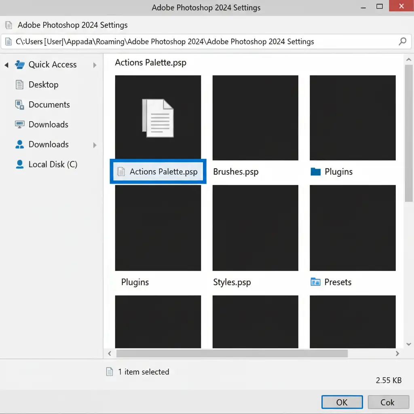Screen dimensions: 414x414
Task: Select the Quick Access star-folder icon
Action: [20, 65]
